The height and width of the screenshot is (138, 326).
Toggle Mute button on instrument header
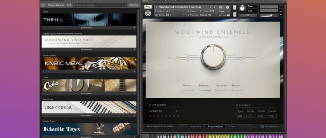tap(235, 14)
